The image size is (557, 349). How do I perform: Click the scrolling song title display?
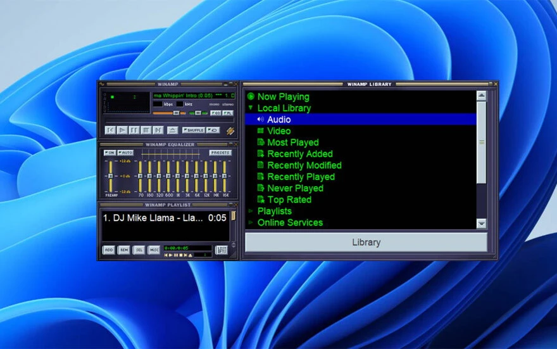click(x=194, y=95)
